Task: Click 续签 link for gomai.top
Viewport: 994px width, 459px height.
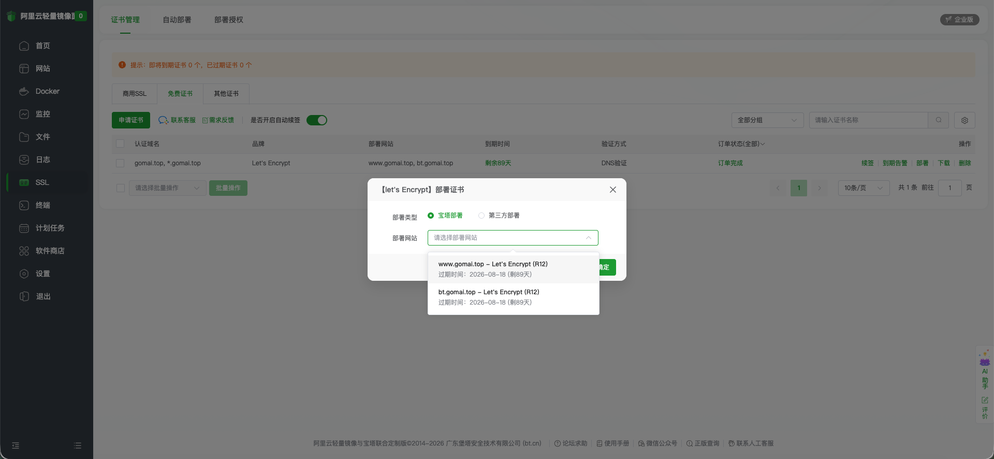Action: coord(868,163)
